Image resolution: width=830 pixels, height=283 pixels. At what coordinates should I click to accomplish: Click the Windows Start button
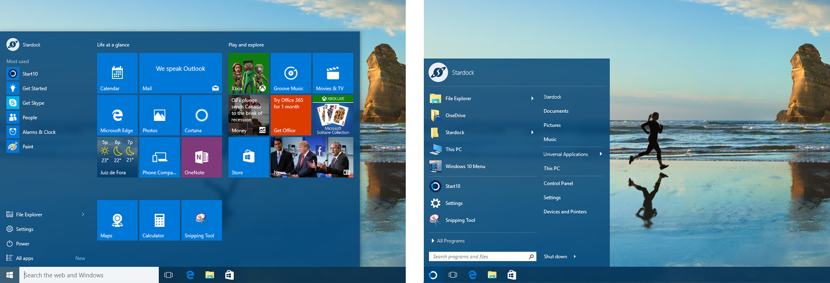(x=10, y=275)
